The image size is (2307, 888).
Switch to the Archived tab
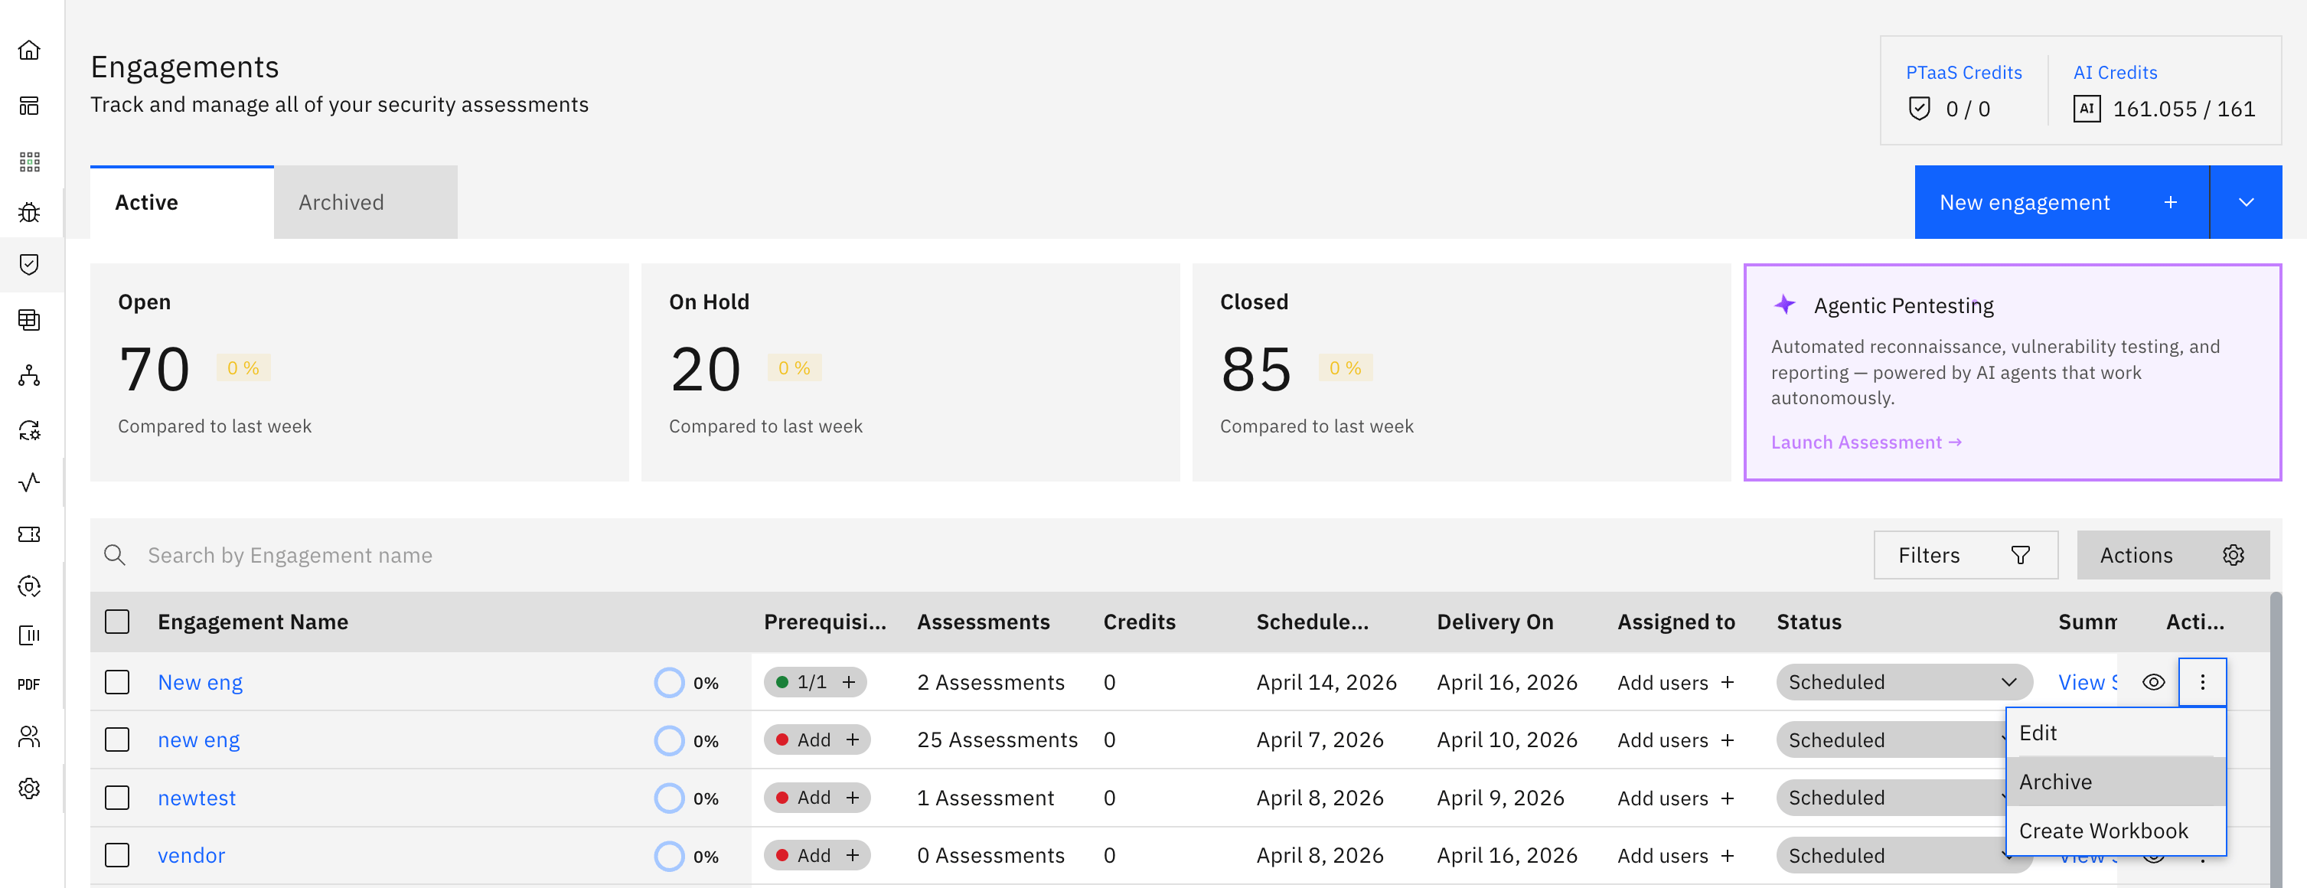(x=365, y=203)
